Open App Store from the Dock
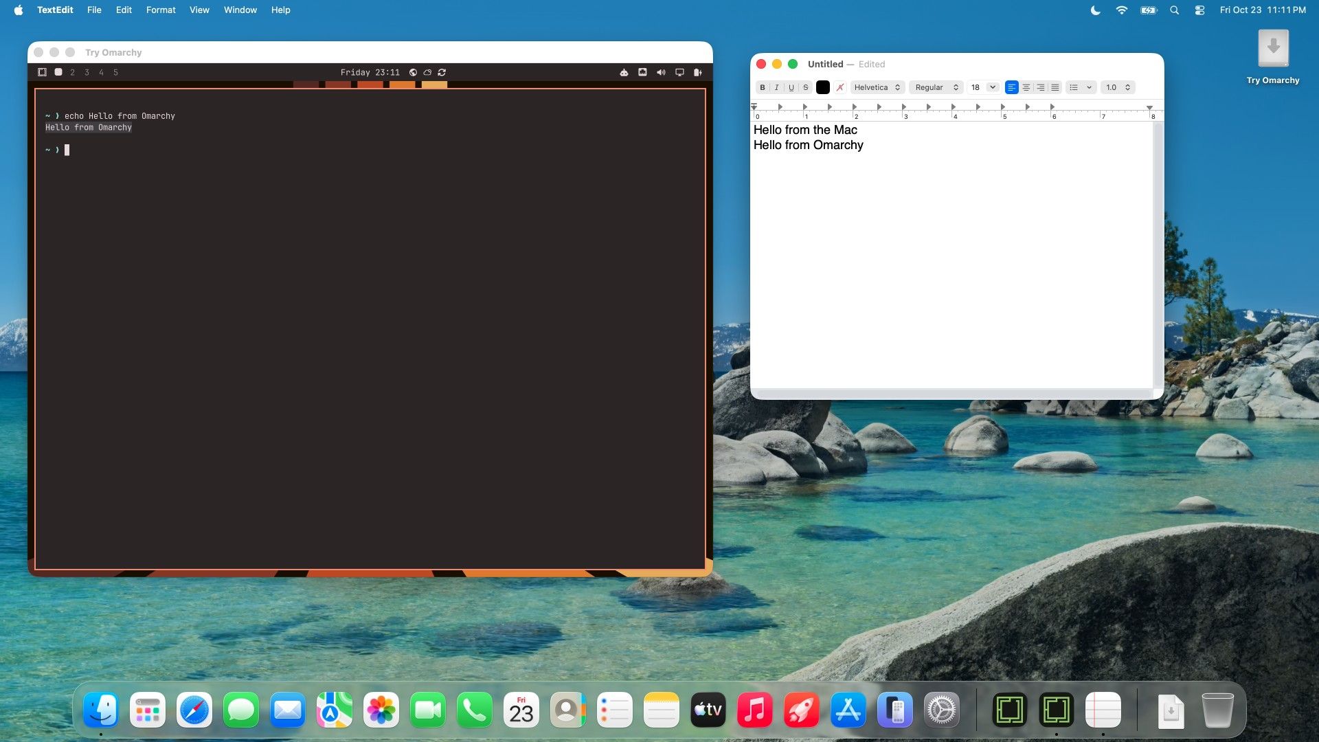 coord(848,710)
